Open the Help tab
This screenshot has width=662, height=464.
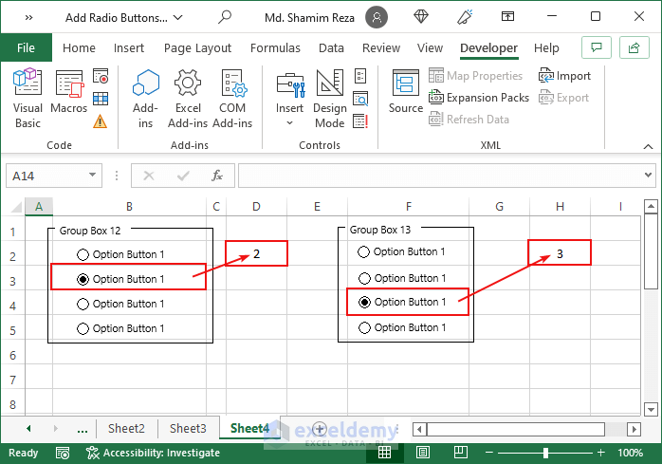click(x=546, y=47)
